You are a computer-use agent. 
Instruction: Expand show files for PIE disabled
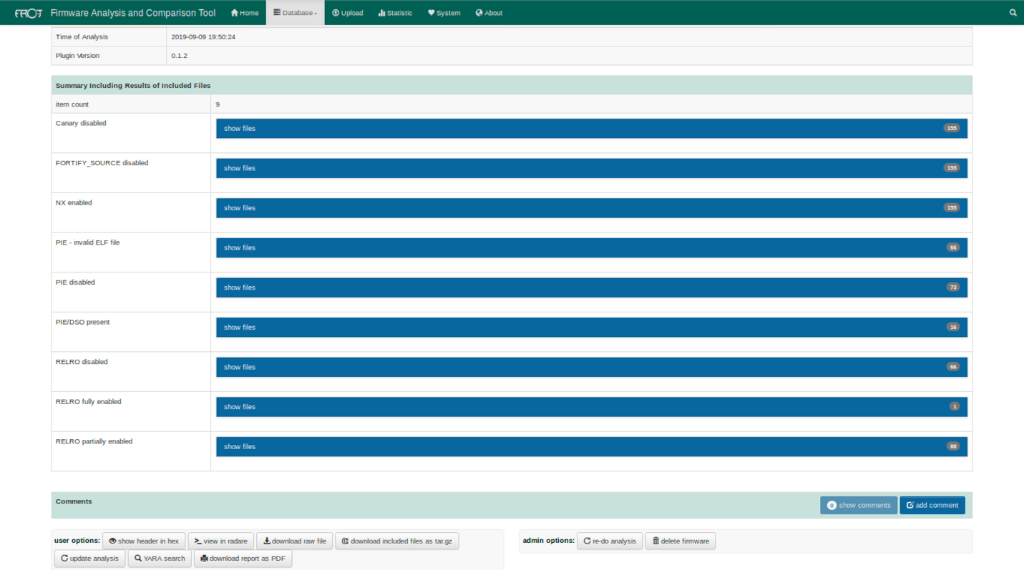tap(592, 288)
